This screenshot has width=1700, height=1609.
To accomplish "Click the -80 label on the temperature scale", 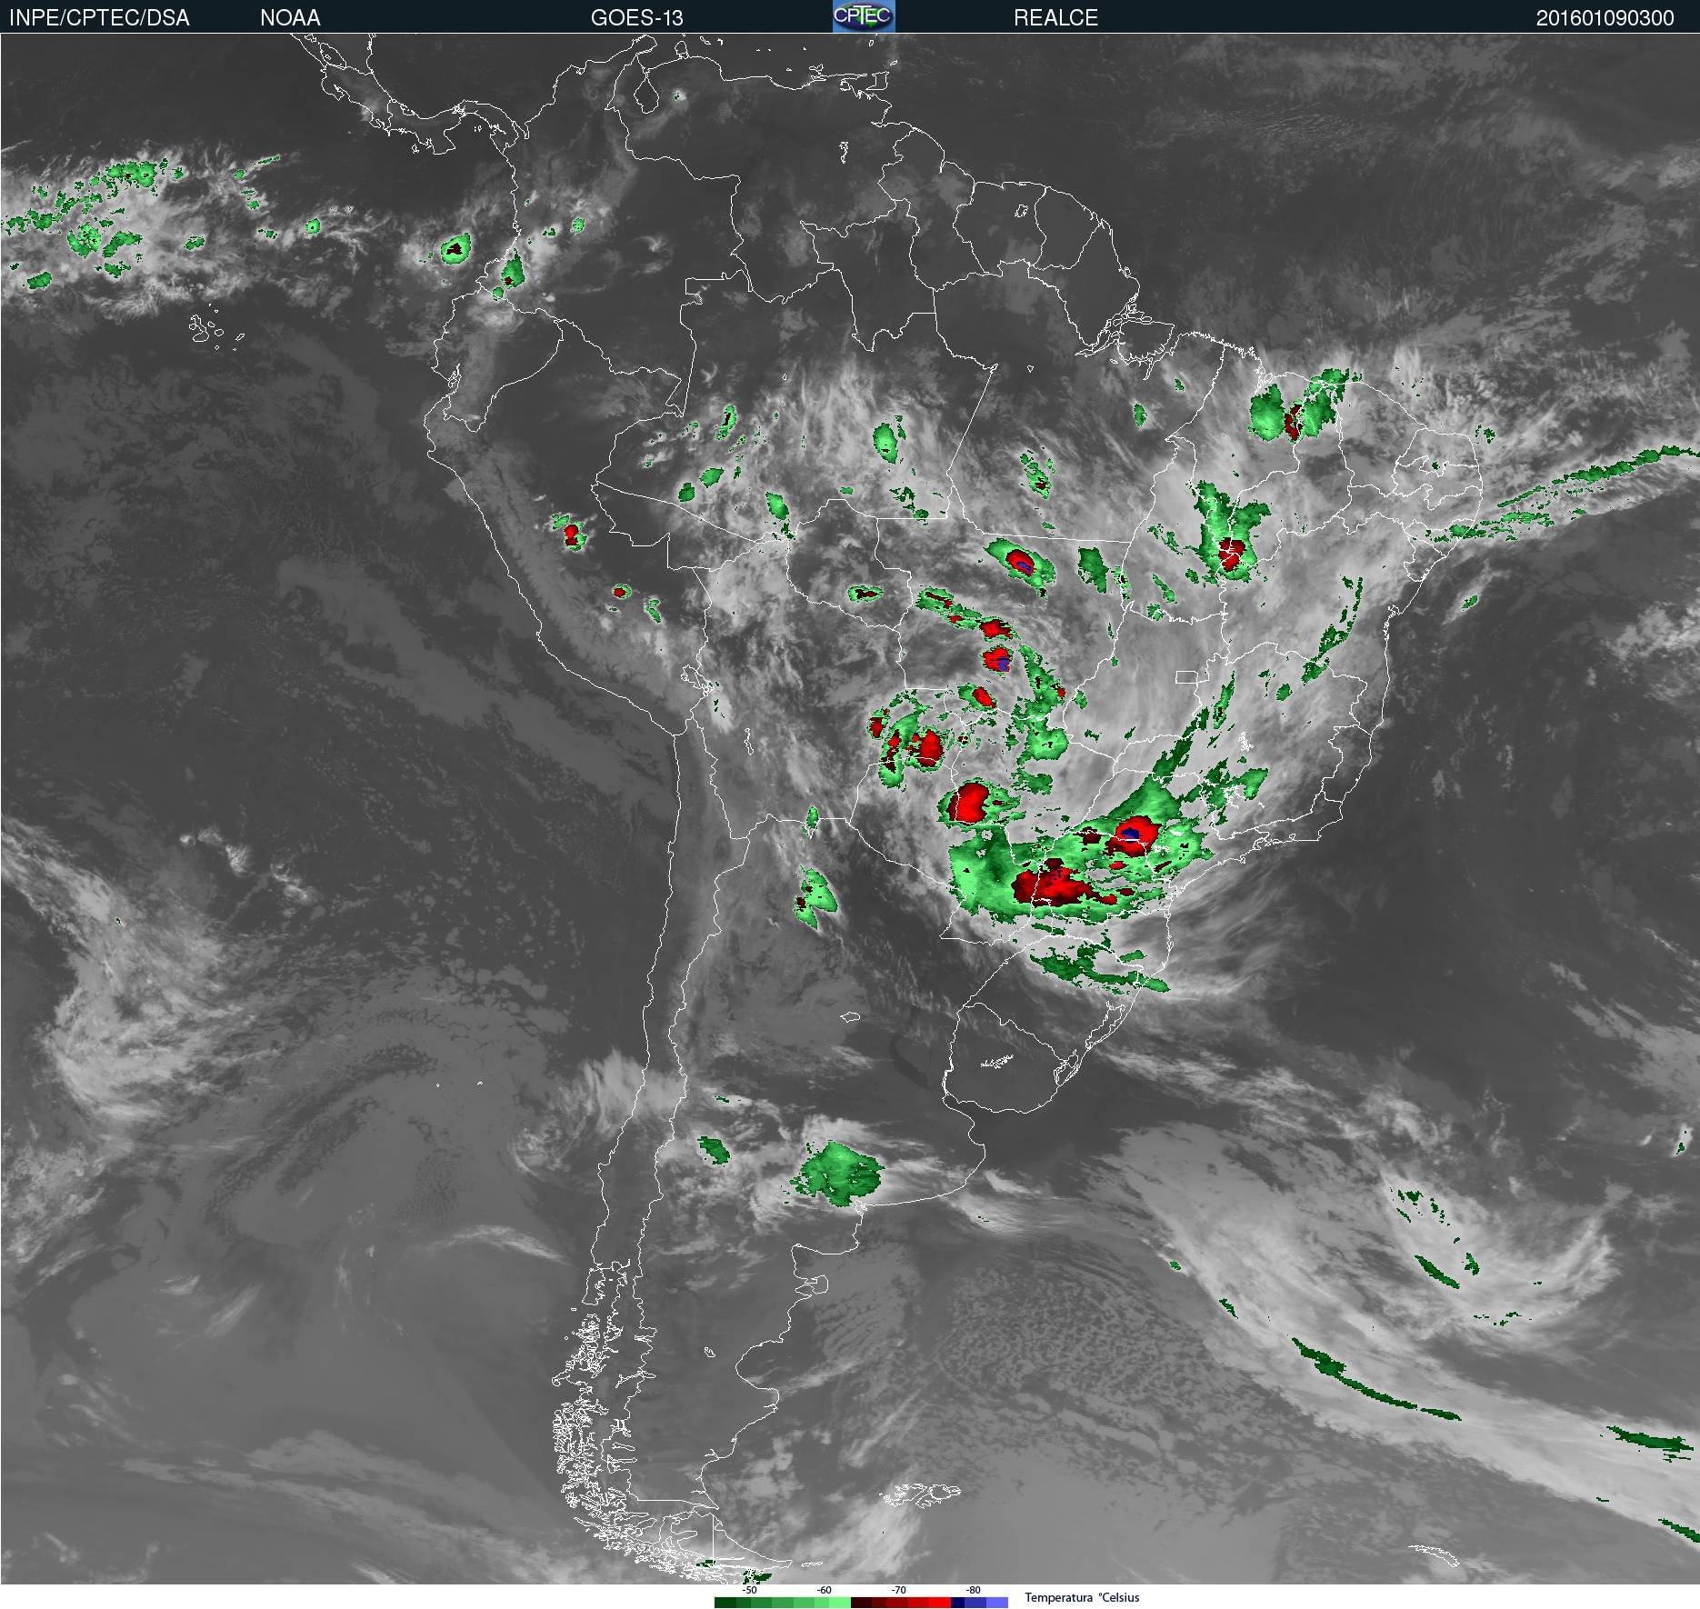I will (974, 1590).
